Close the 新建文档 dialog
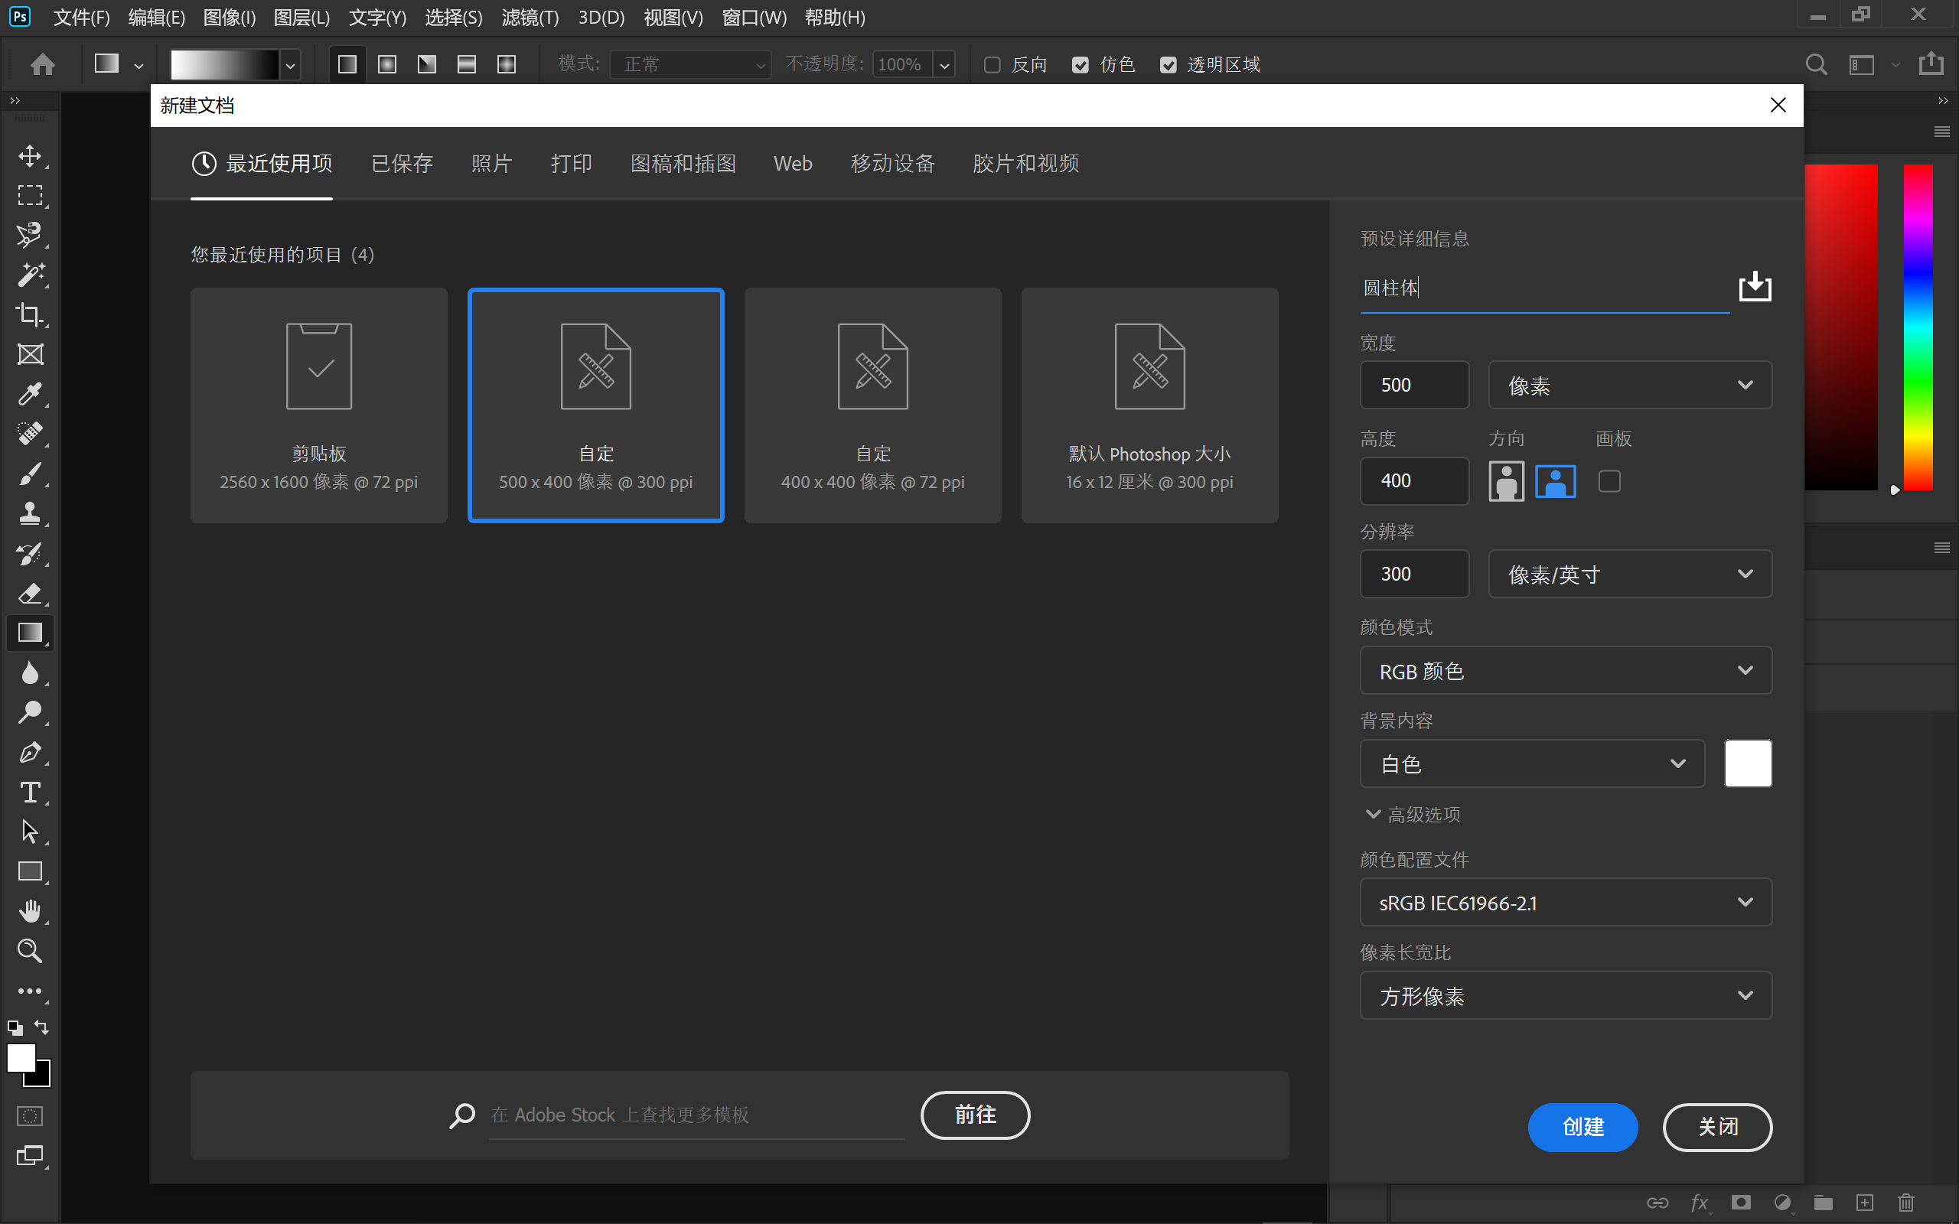The width and height of the screenshot is (1959, 1224). [x=1778, y=106]
